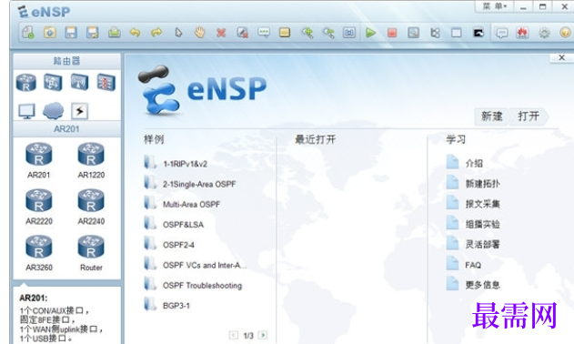Viewport: 574px width, 344px height.
Task: Pick the generic Router device
Action: (91, 253)
